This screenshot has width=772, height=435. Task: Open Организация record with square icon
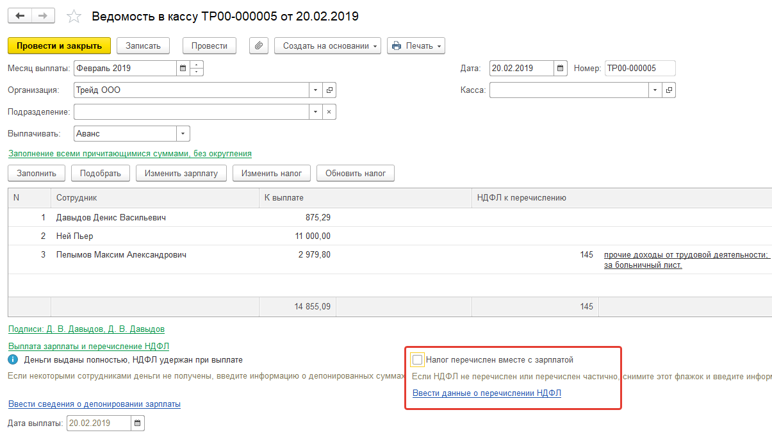(329, 90)
